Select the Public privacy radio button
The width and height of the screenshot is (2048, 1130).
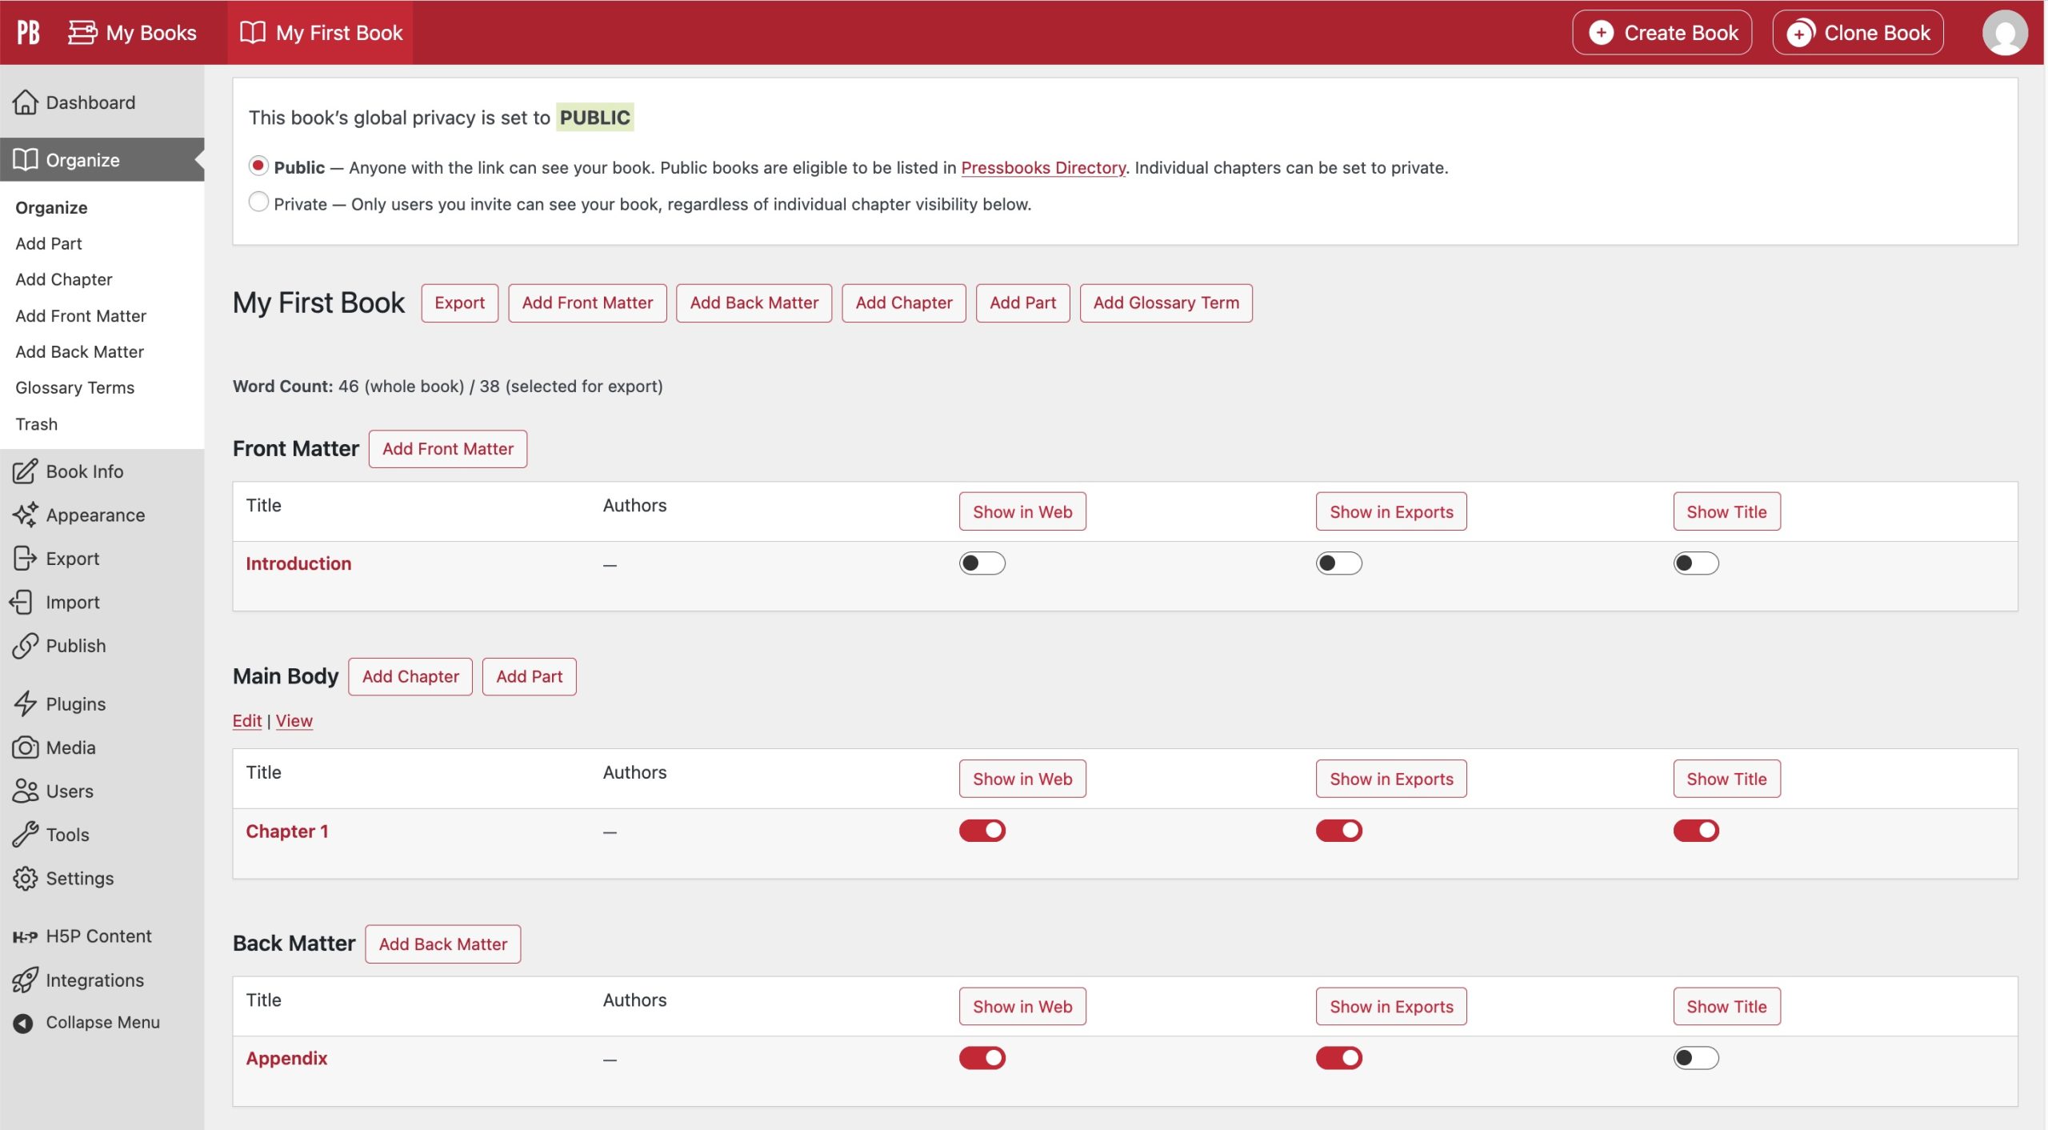coord(258,166)
